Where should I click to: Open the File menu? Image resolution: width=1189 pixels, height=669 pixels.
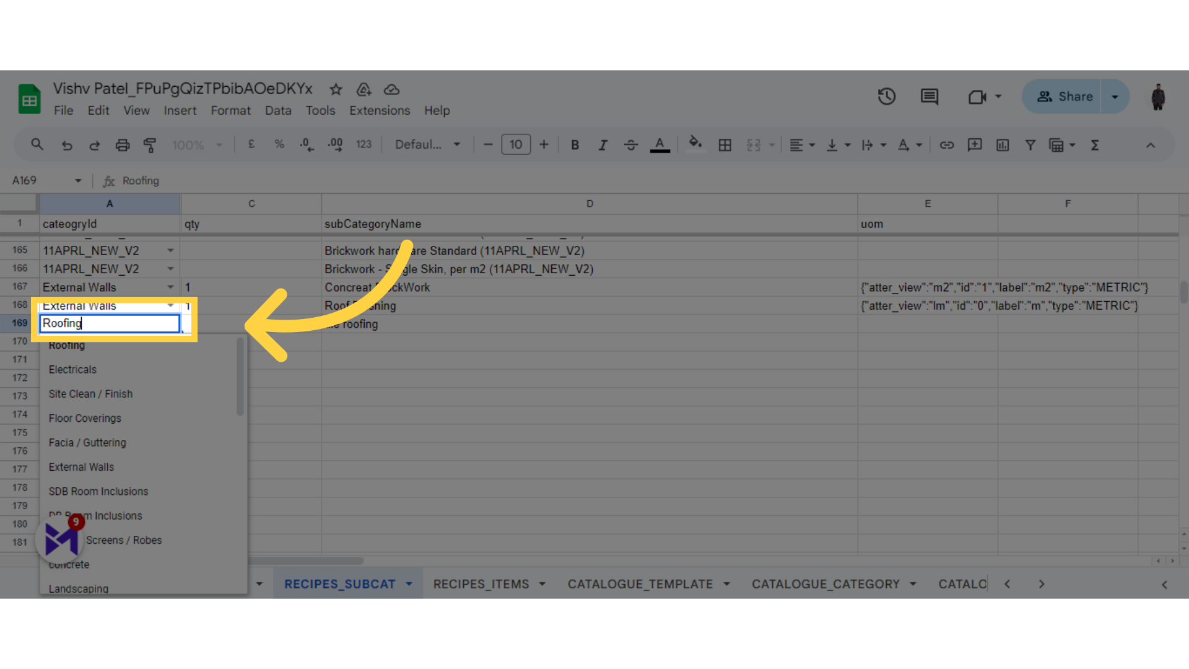click(63, 111)
